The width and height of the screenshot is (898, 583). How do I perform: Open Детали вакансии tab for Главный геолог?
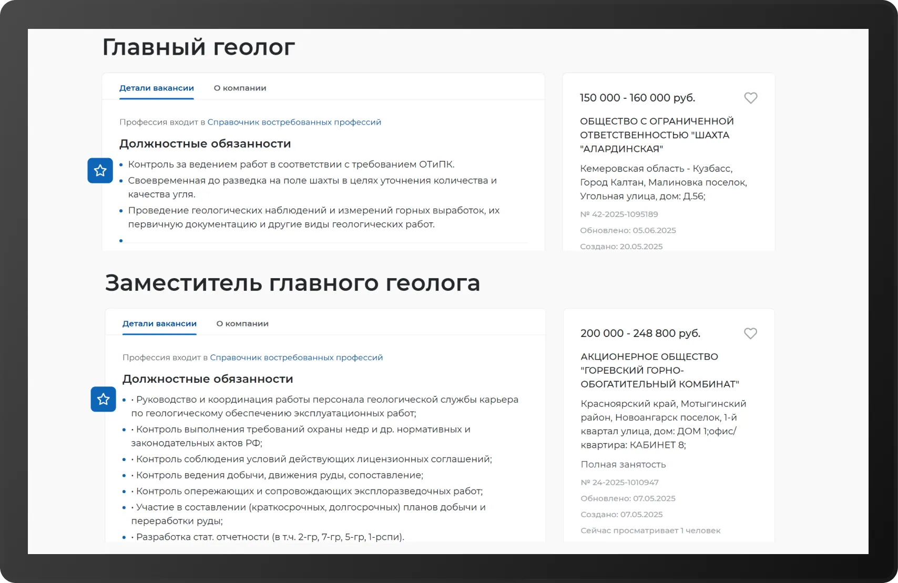[156, 88]
